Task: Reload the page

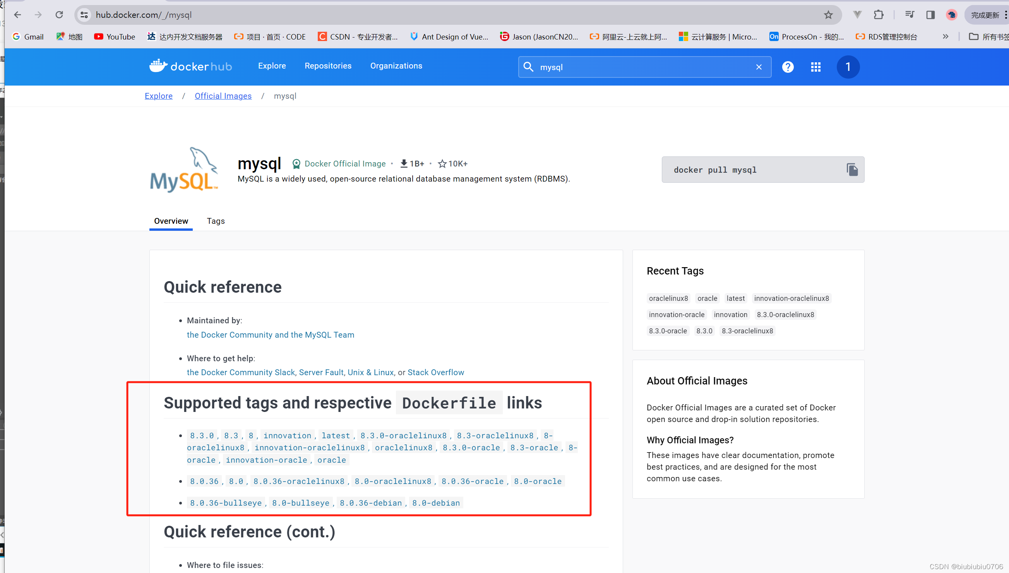Action: point(59,15)
